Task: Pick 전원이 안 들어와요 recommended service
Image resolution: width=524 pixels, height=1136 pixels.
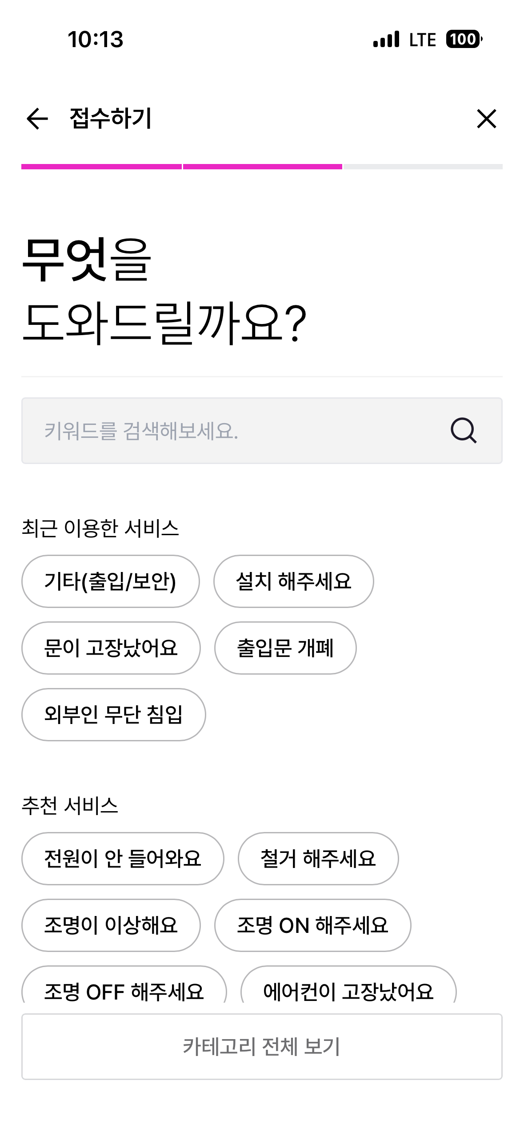Action: (123, 859)
